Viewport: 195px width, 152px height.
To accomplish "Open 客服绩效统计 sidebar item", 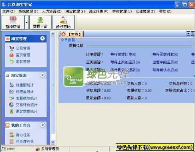I will [23, 98].
